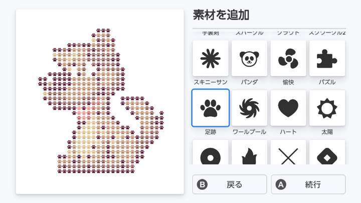
Task: Select the ハート heart icon
Action: click(288, 108)
